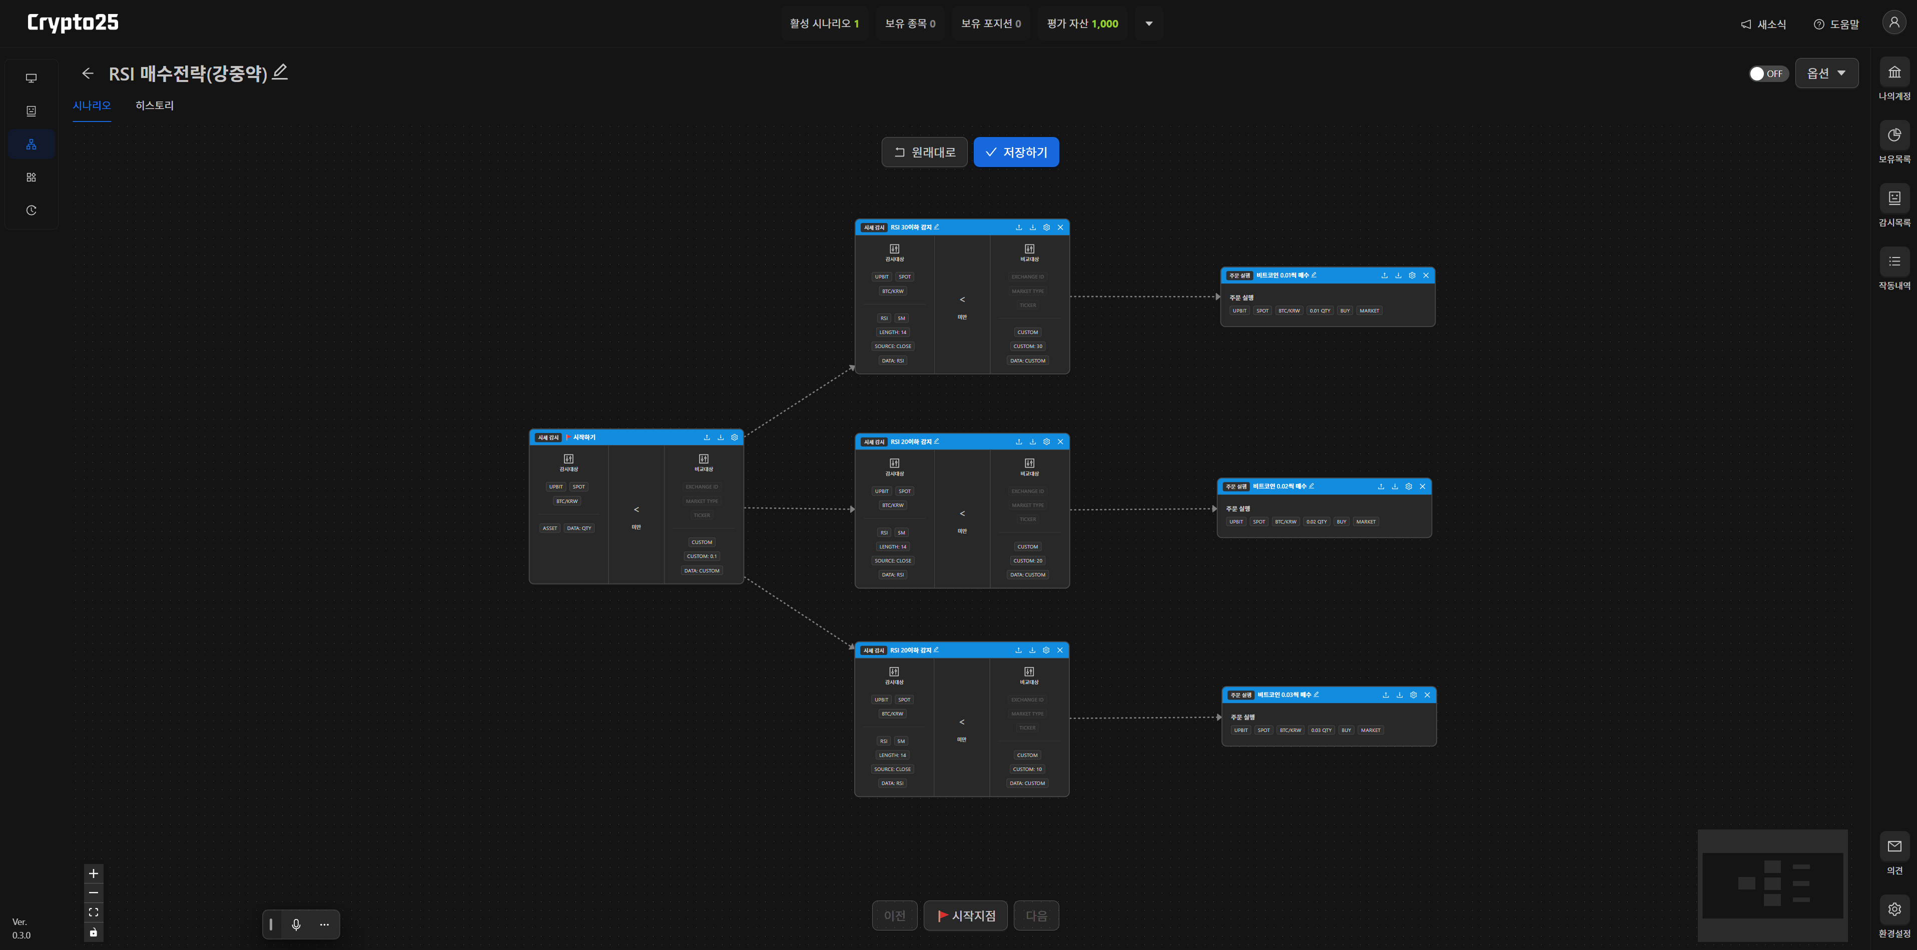Viewport: 1917px width, 950px height.
Task: Open 나의계정 bank icon
Action: tap(1894, 73)
